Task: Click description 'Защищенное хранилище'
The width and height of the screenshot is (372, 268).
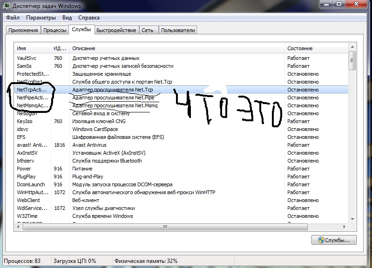Action: 101,74
